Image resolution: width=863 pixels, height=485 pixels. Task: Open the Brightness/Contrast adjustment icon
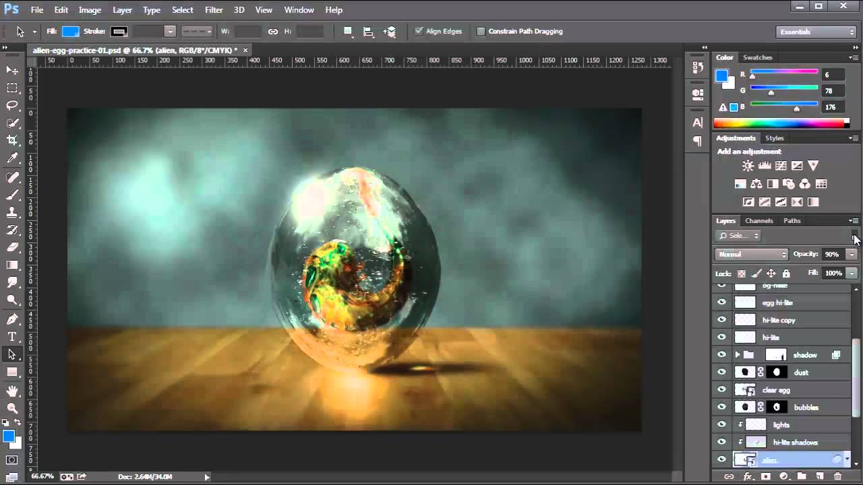pyautogui.click(x=748, y=166)
